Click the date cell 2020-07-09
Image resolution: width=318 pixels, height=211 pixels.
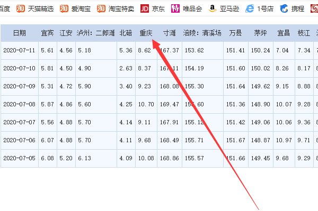tap(19, 86)
